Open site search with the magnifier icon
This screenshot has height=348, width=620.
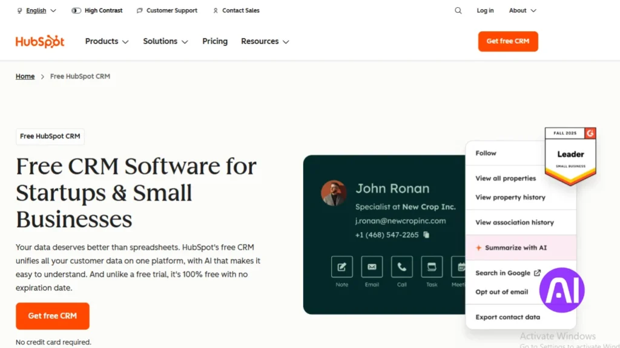pyautogui.click(x=458, y=10)
